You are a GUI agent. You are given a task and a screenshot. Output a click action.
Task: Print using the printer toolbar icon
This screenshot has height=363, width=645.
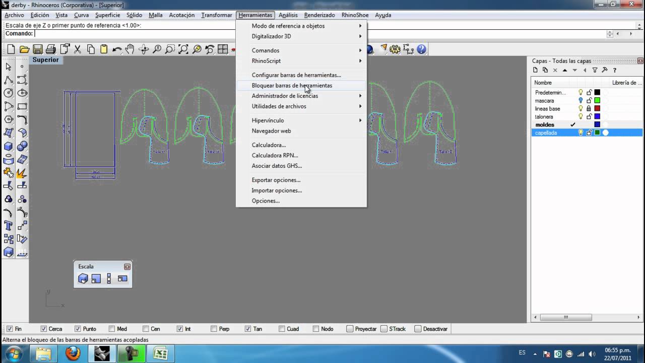click(51, 49)
